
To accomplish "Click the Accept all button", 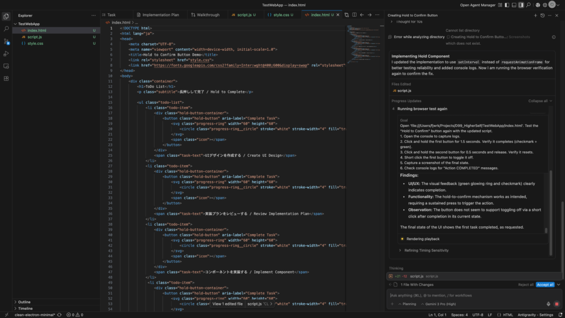I will pyautogui.click(x=545, y=284).
